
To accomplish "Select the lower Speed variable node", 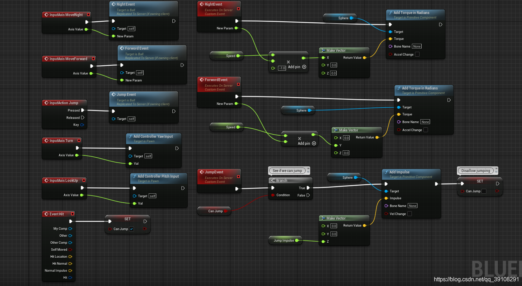I will click(x=226, y=127).
